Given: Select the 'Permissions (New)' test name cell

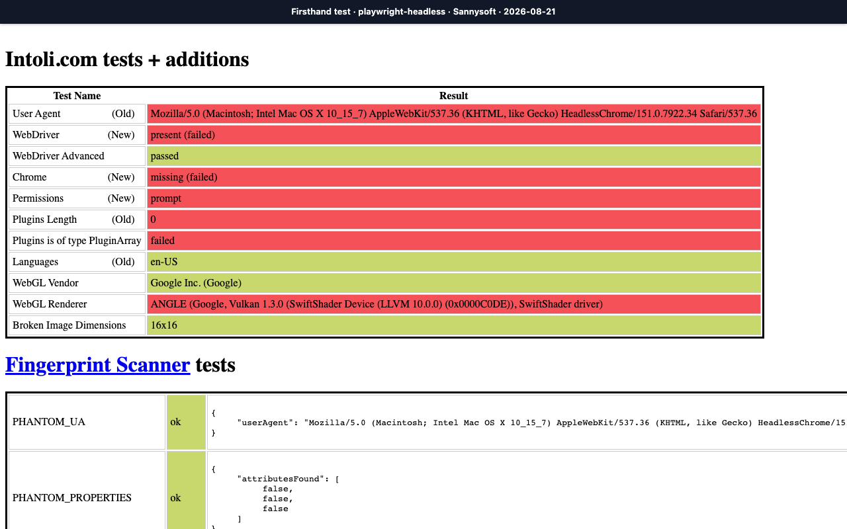Looking at the screenshot, I should [77, 198].
